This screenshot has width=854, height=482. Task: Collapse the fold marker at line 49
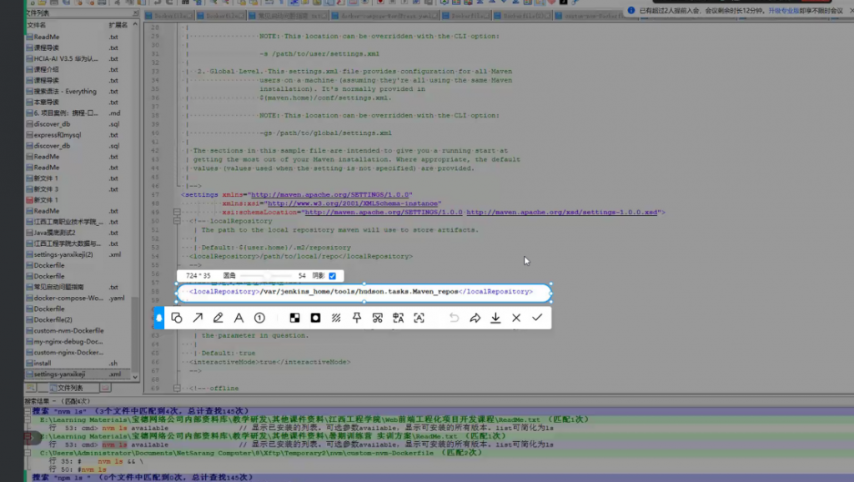point(177,213)
